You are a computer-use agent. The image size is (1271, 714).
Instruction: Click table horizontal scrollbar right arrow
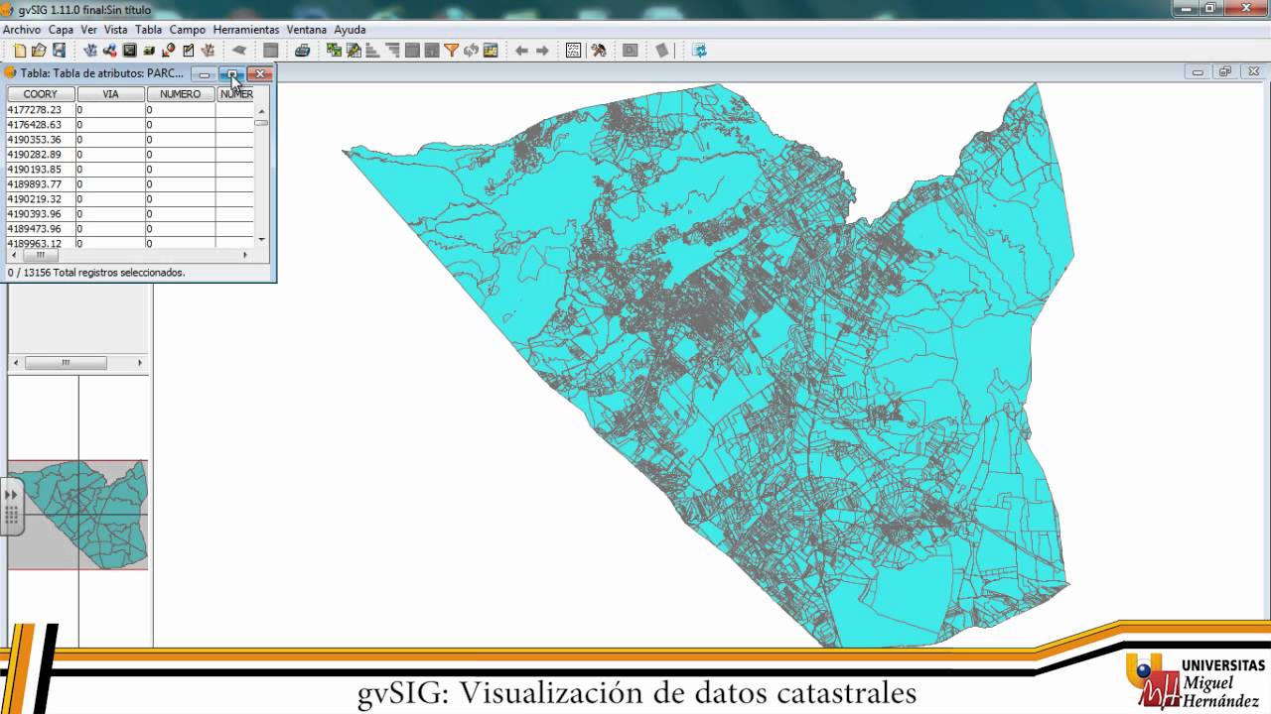pyautogui.click(x=246, y=255)
